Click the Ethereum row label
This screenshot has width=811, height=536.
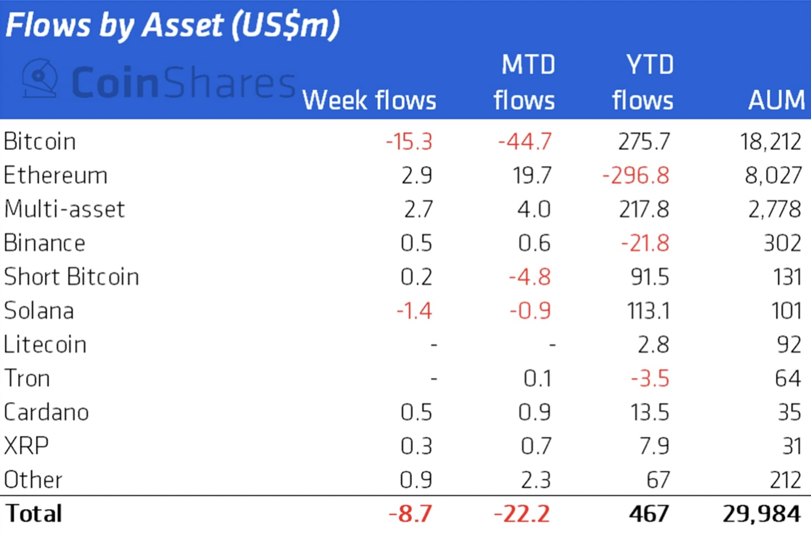coord(55,175)
